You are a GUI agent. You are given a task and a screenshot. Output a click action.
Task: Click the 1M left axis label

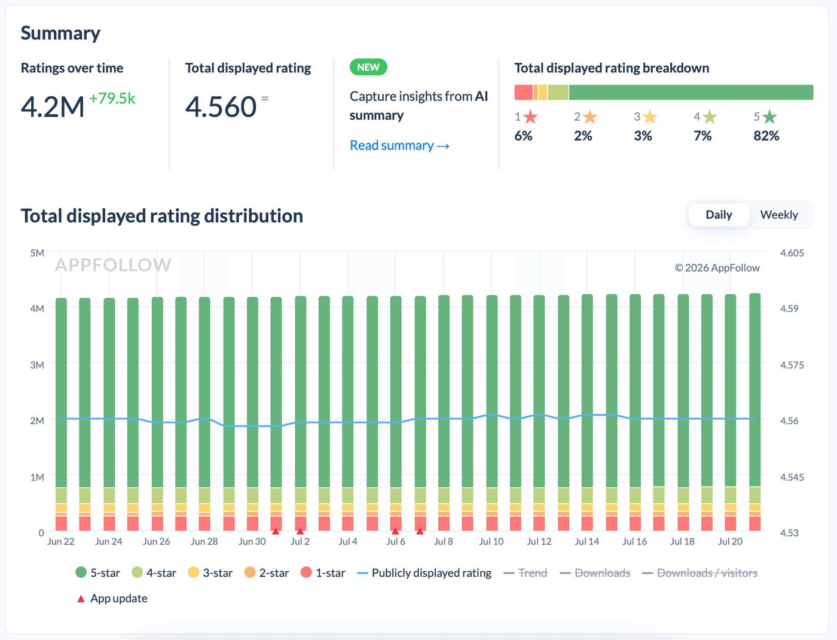tap(37, 477)
